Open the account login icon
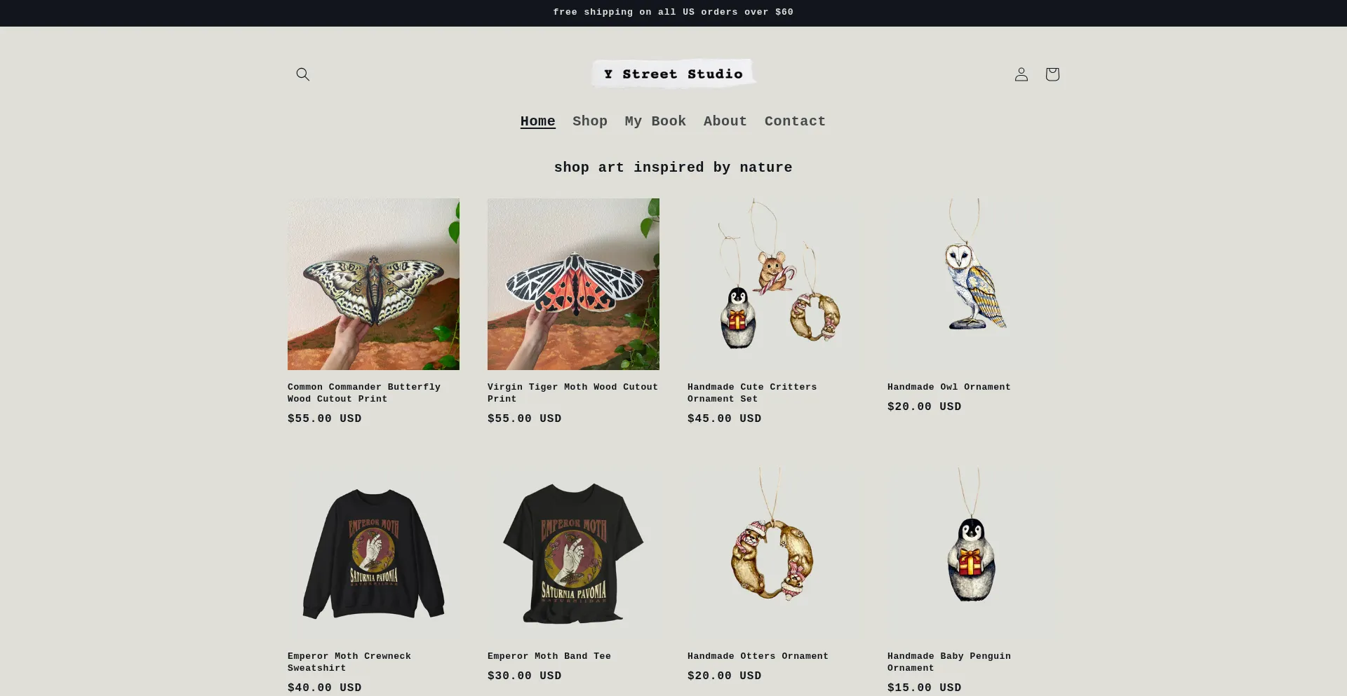The width and height of the screenshot is (1347, 696). pyautogui.click(x=1021, y=74)
